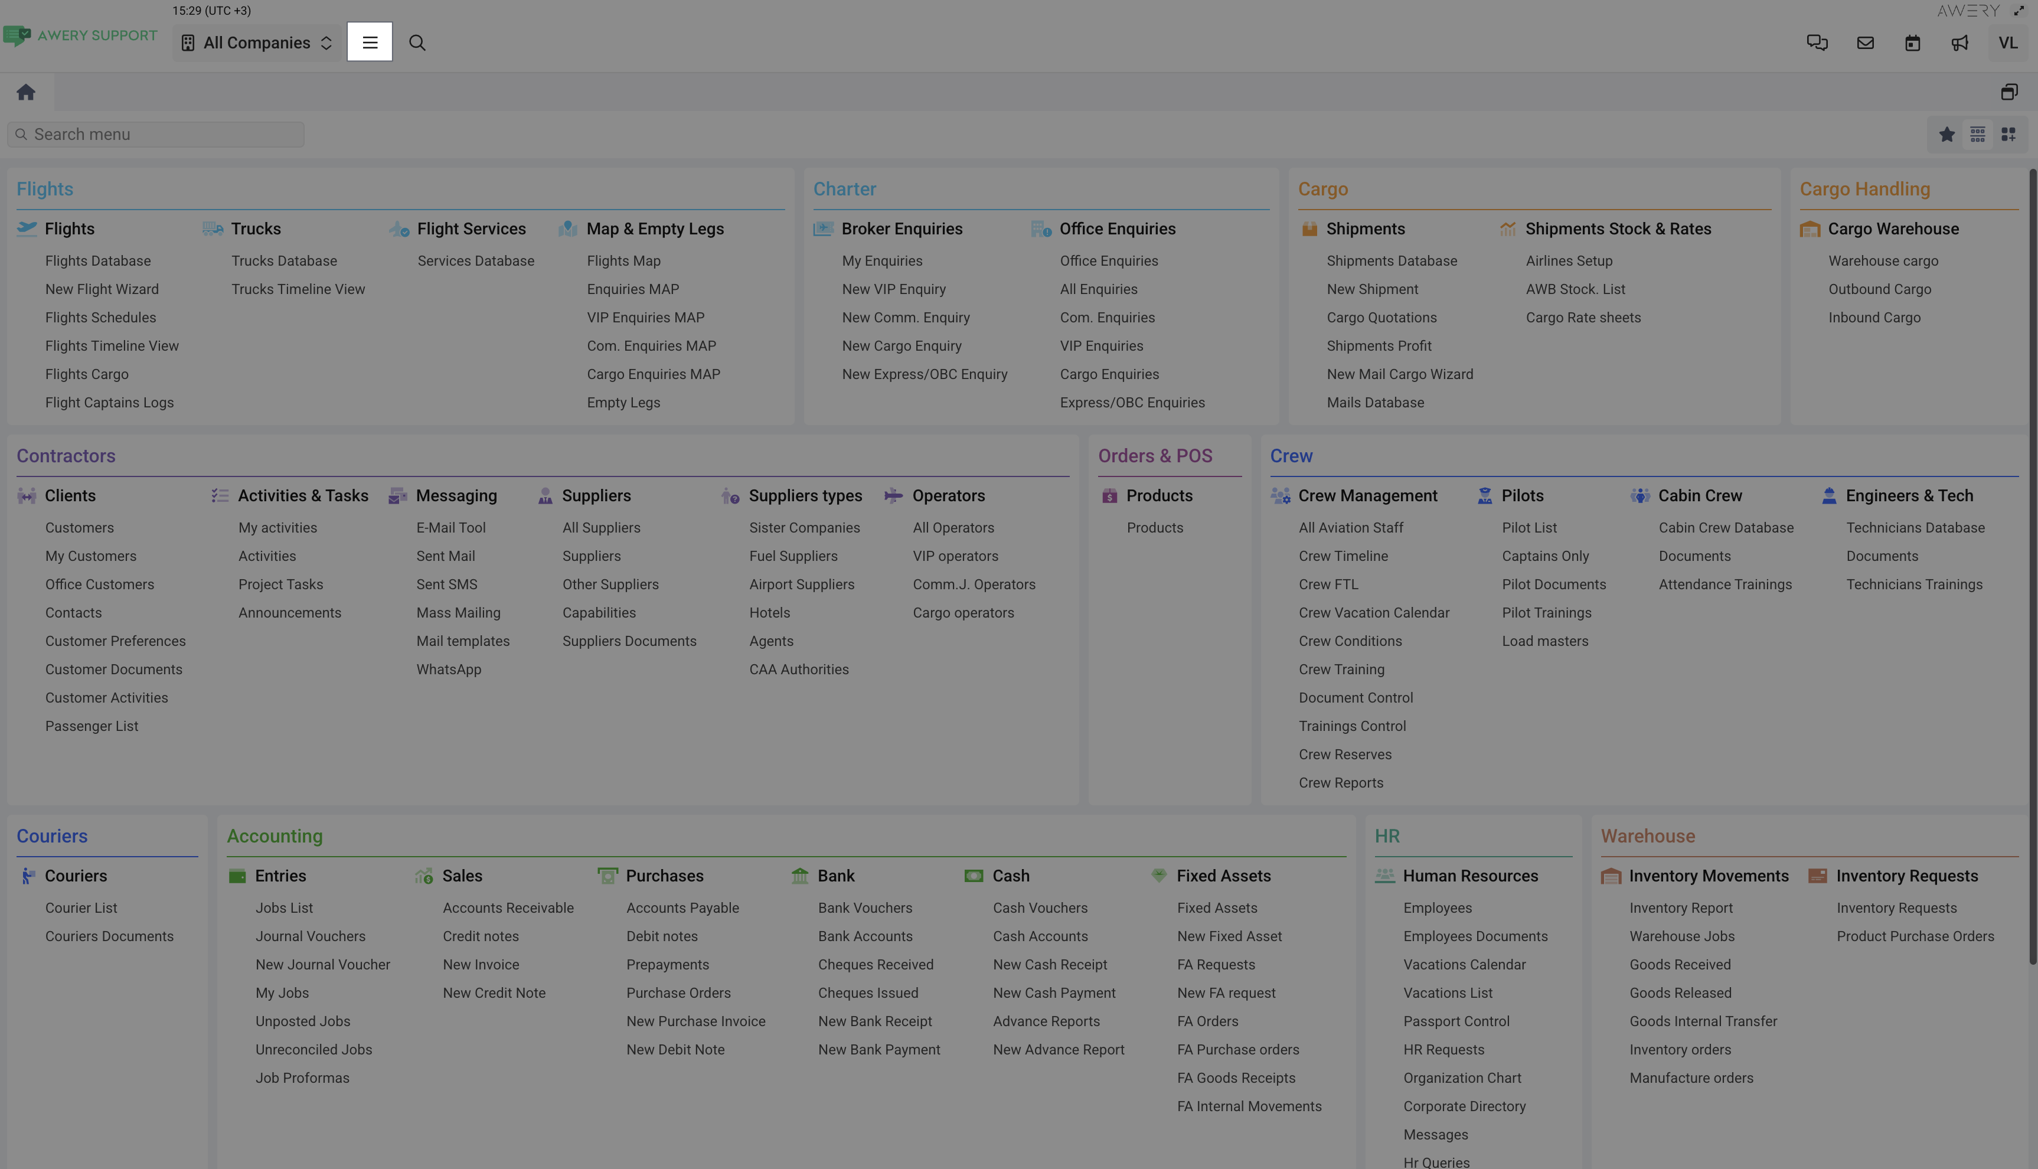Click the hamburger menu button

pyautogui.click(x=369, y=43)
